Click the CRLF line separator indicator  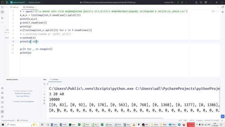pyautogui.click(x=185, y=120)
